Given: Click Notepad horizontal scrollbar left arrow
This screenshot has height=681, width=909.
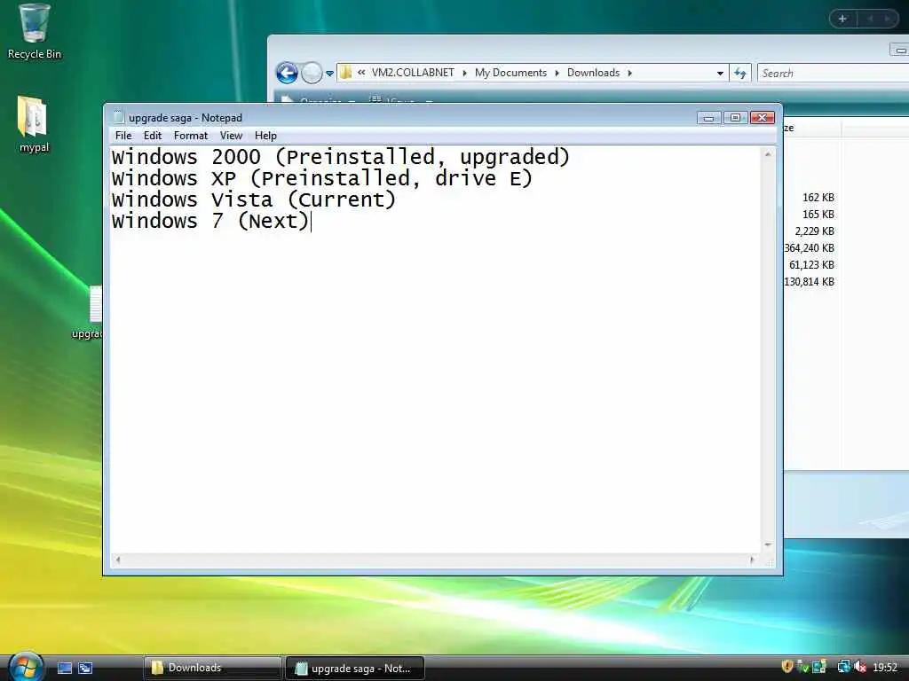Looking at the screenshot, I should pos(118,560).
